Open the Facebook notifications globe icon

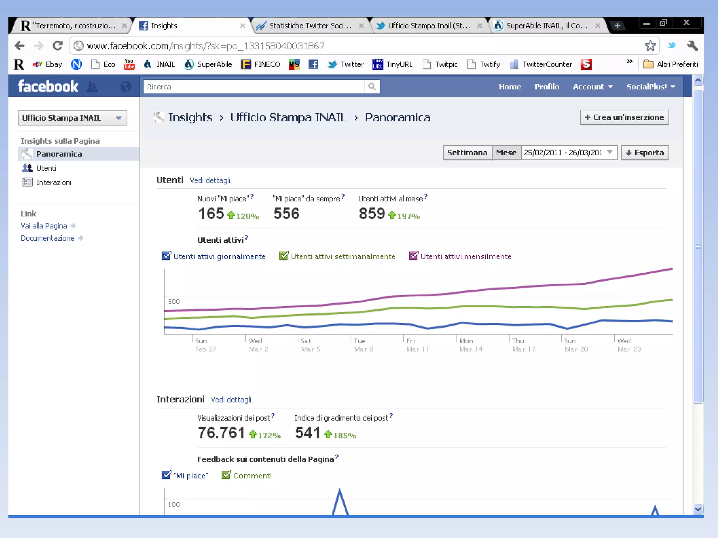126,87
